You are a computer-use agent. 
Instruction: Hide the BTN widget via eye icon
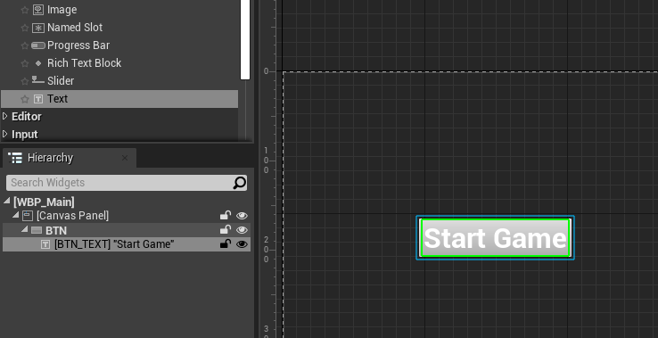click(x=242, y=230)
